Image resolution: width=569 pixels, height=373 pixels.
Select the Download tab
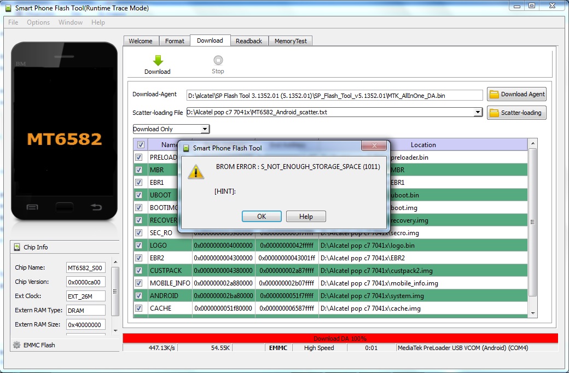[x=210, y=40]
